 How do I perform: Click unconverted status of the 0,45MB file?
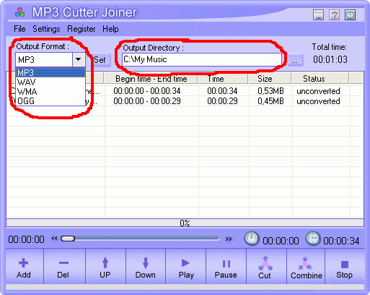[x=318, y=101]
